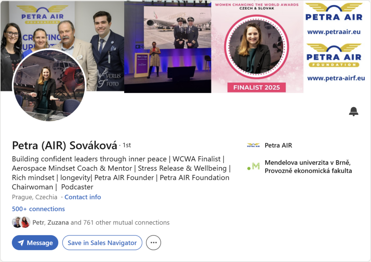The height and width of the screenshot is (262, 371).
Task: Open the Petra AIR company link
Action: tap(278, 145)
